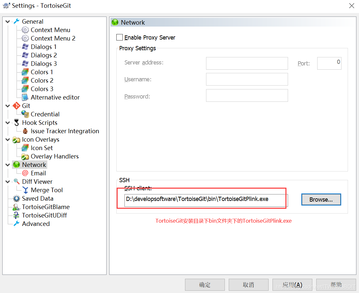Screen dimensions: 359x293
Task: Click the Server address input field
Action: pyautogui.click(x=247, y=63)
